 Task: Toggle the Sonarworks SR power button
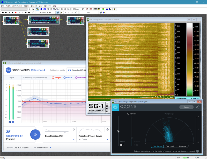tap(35, 134)
